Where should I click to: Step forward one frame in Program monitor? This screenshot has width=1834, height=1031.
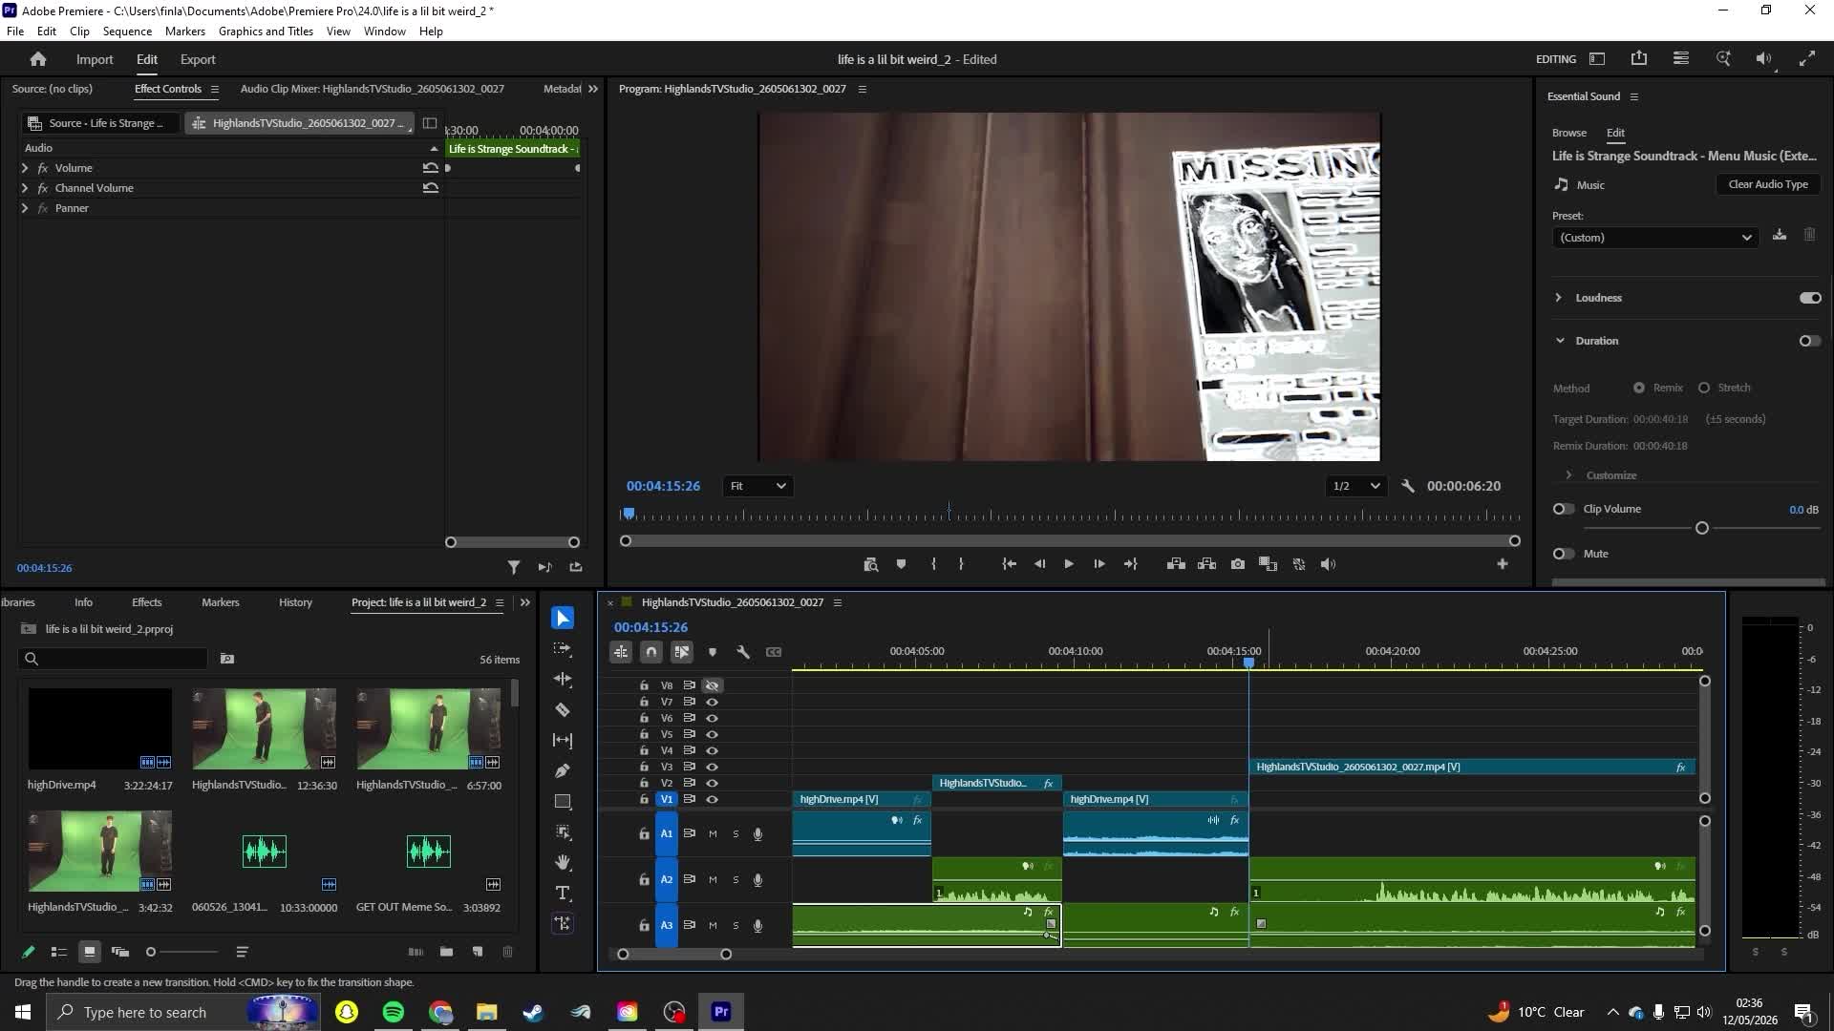tap(1099, 565)
